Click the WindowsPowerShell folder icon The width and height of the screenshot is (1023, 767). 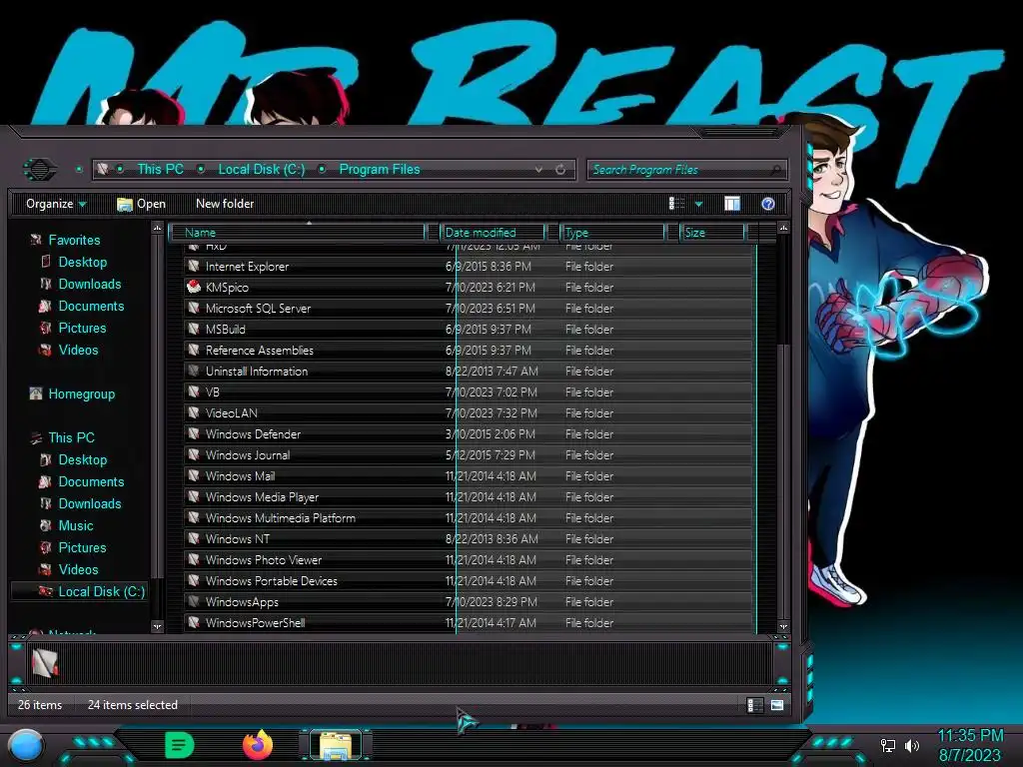pyautogui.click(x=193, y=622)
